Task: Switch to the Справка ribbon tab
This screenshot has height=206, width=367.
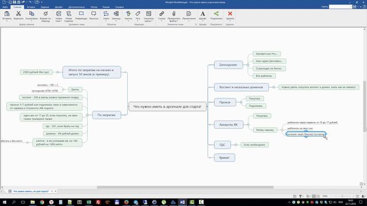Action: pos(119,7)
